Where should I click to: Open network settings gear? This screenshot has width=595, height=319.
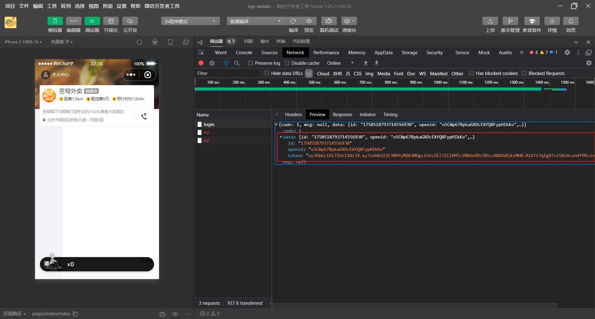(x=589, y=63)
